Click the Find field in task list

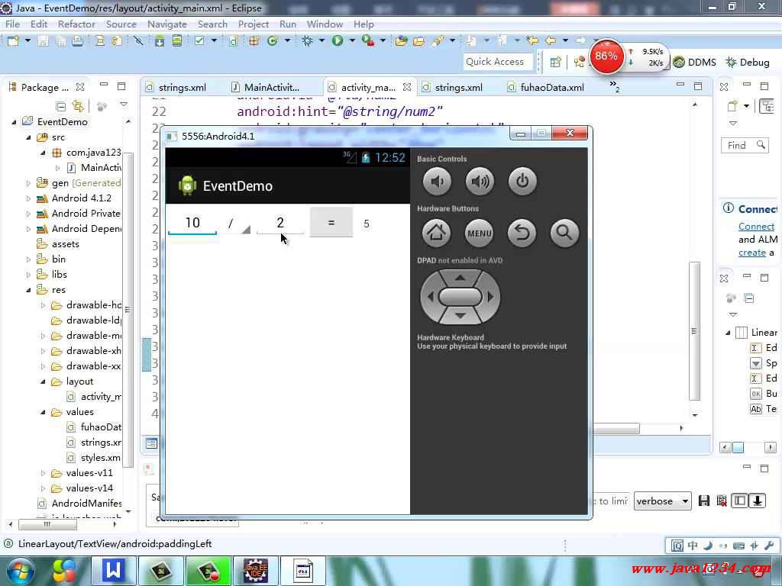click(745, 145)
